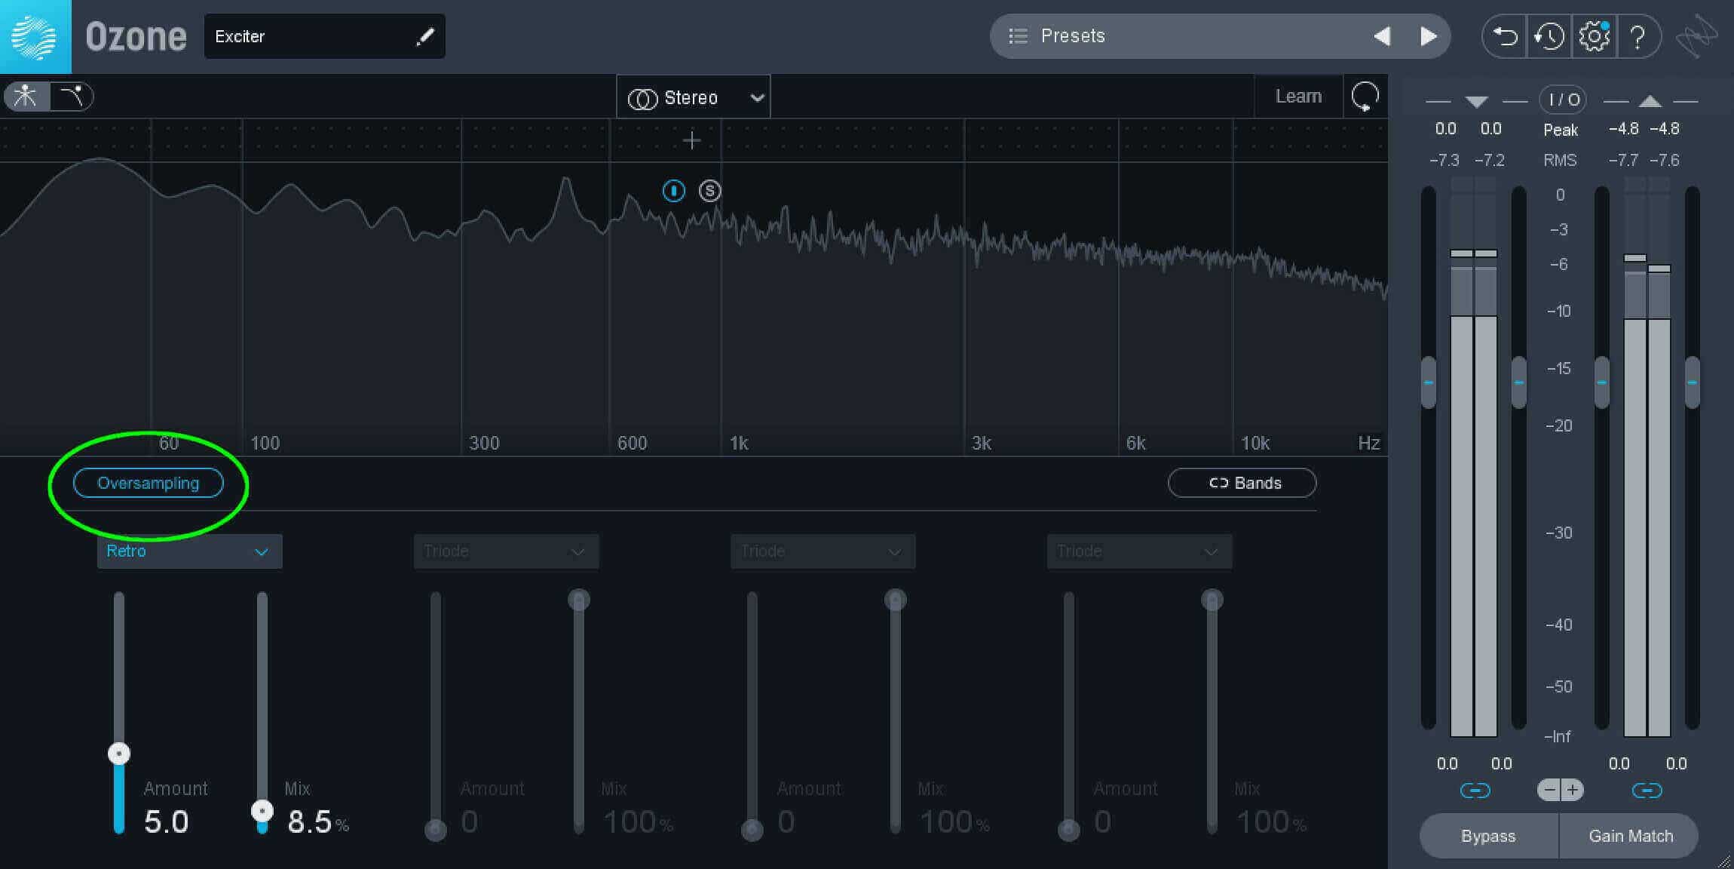Open the Retro exciter mode dropdown

[189, 551]
